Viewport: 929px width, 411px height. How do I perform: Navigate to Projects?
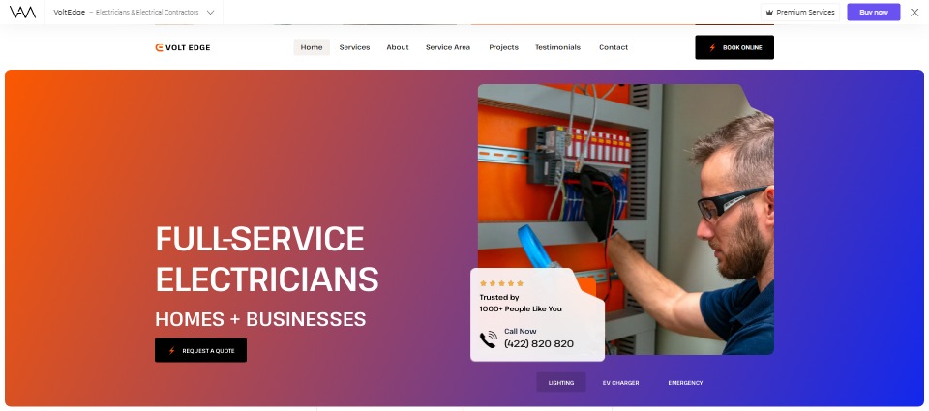tap(503, 47)
